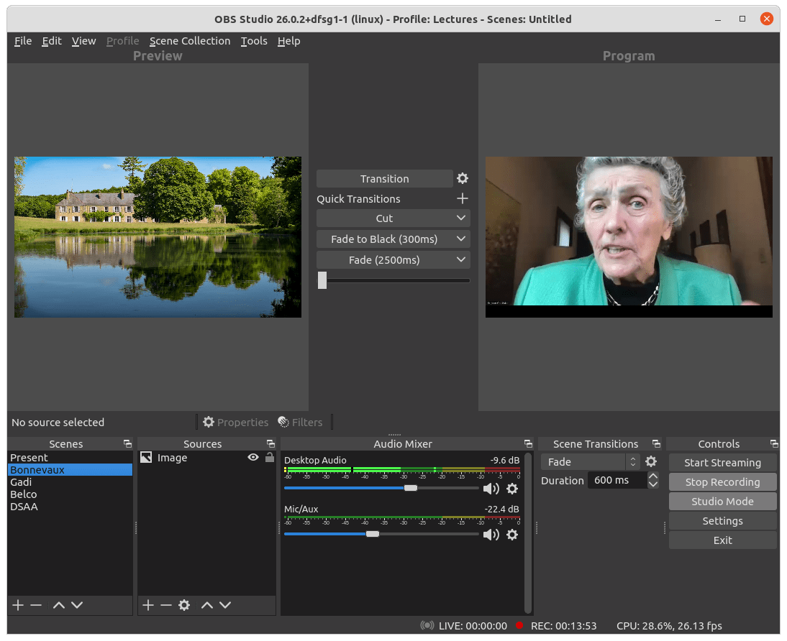Open the Transition settings gear icon
Screen dimensions: 787x641
point(463,178)
